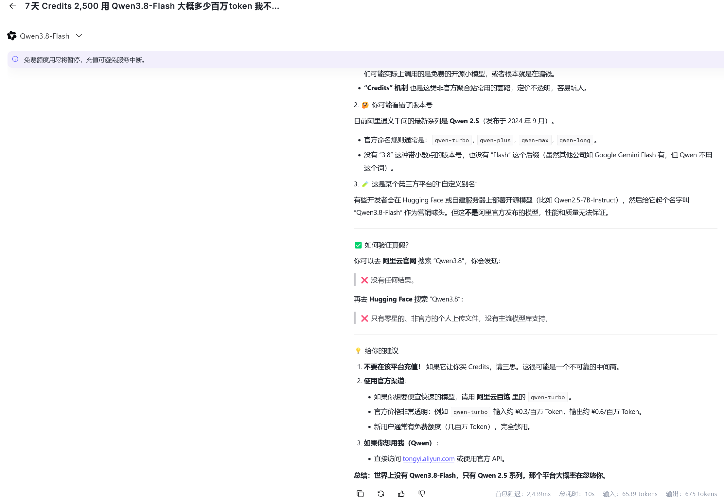Click the bold 阿里云百炼 text
Screen dimensions: 724x498
(x=493, y=397)
